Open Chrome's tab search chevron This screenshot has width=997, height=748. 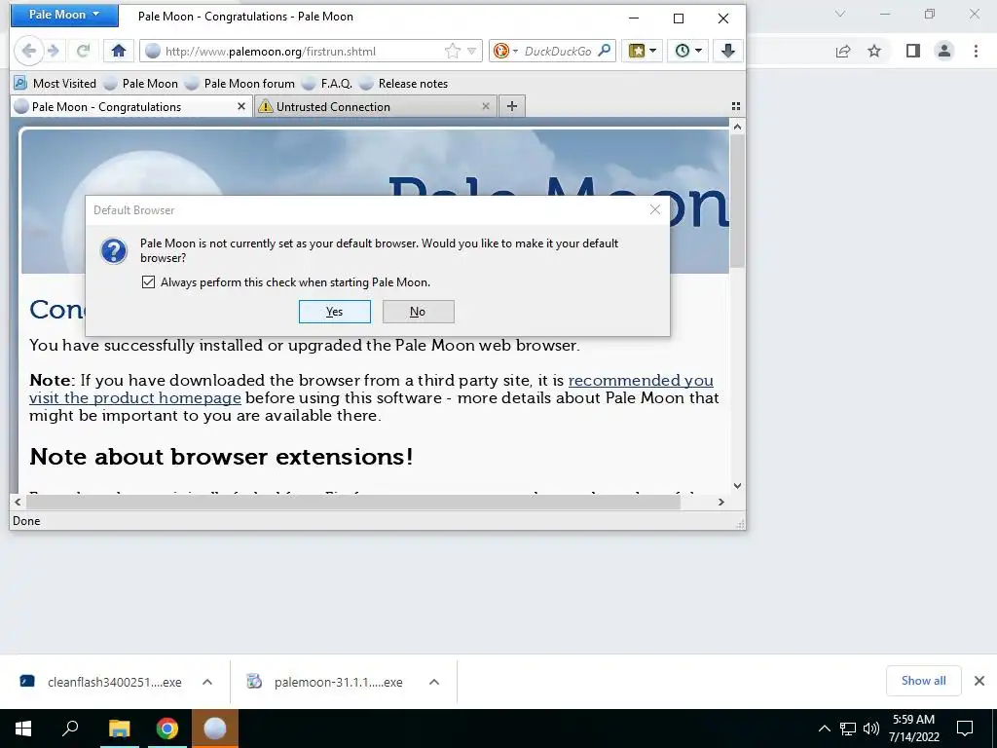point(840,14)
